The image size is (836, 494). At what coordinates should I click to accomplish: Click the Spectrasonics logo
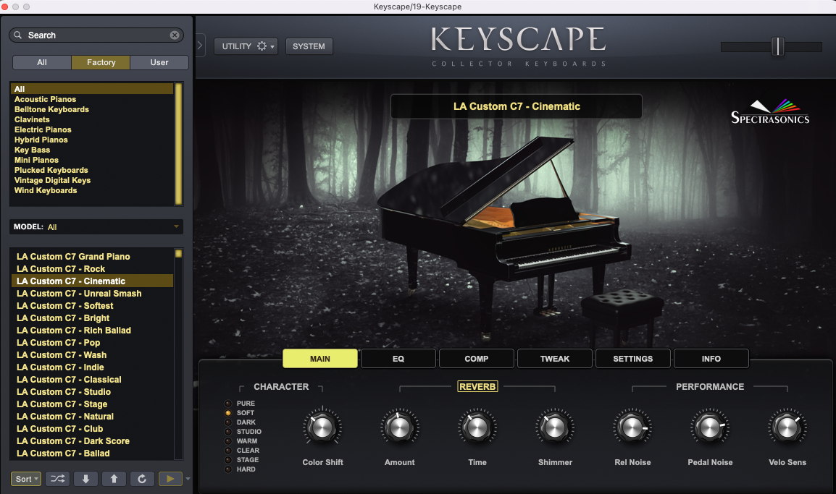coord(770,112)
